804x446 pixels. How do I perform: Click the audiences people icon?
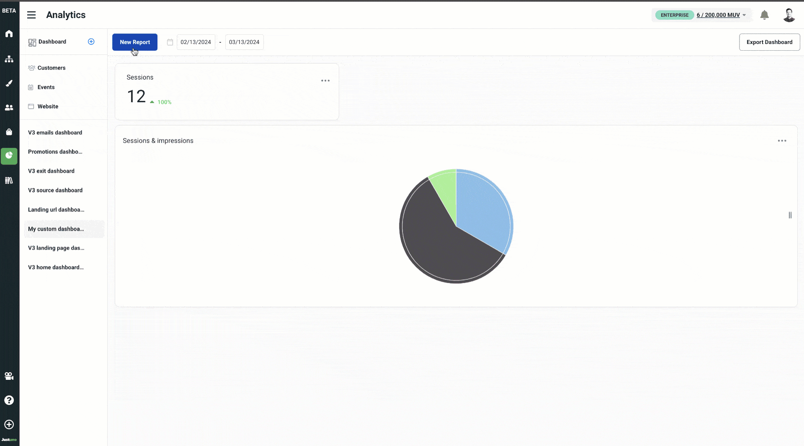click(9, 108)
